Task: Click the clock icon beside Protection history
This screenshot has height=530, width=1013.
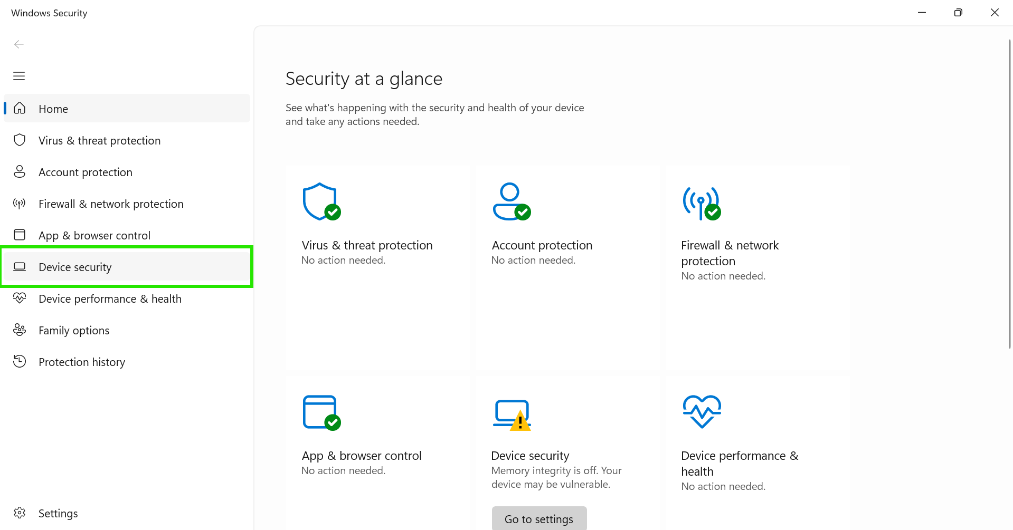Action: coord(20,361)
